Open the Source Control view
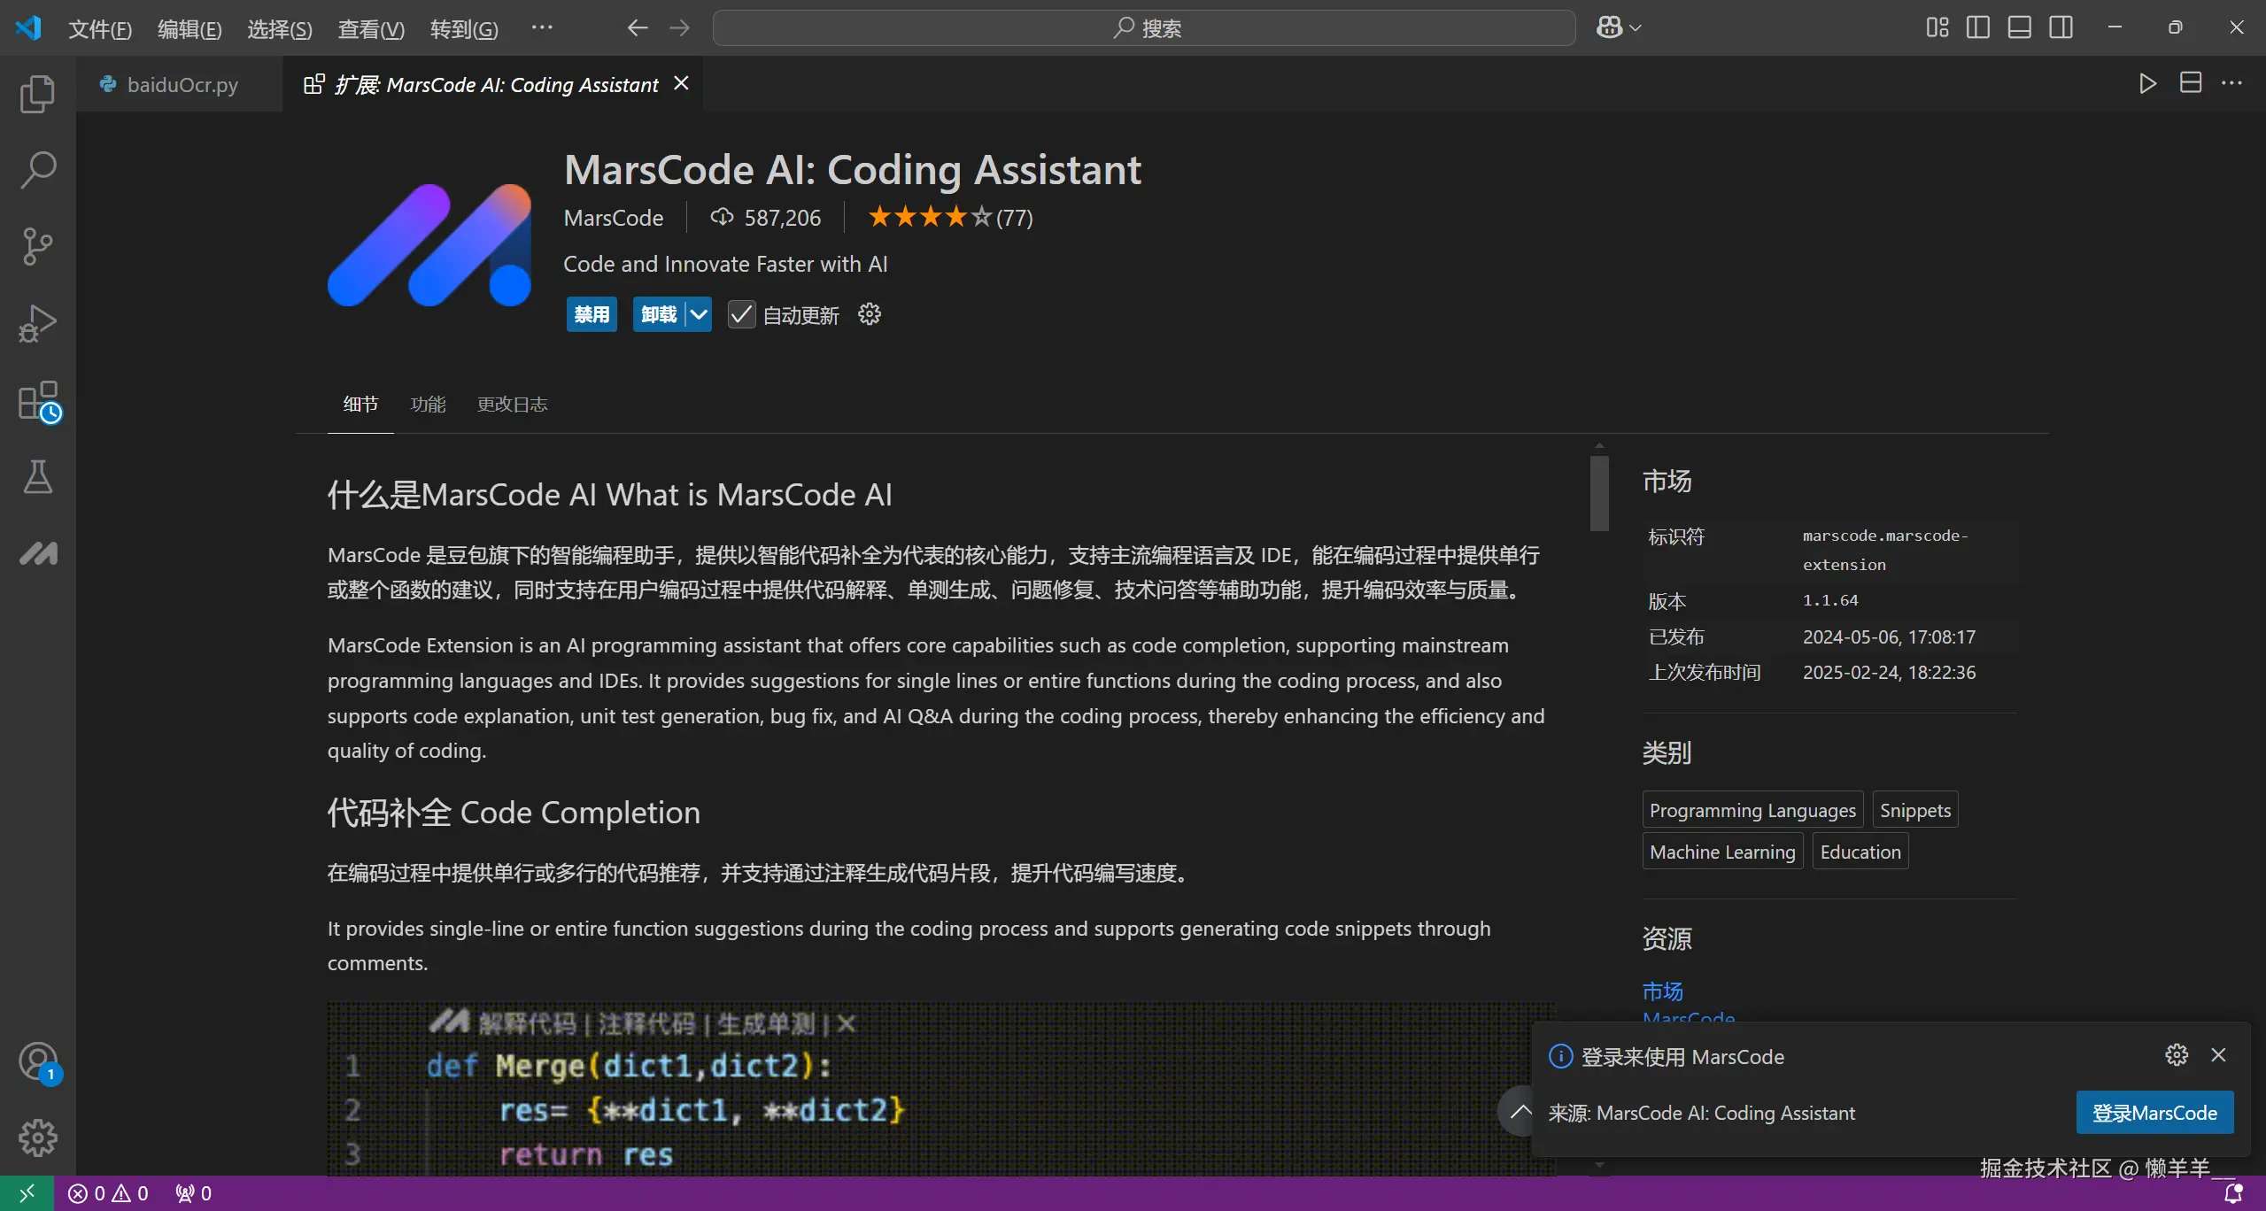This screenshot has width=2266, height=1211. pos(37,246)
